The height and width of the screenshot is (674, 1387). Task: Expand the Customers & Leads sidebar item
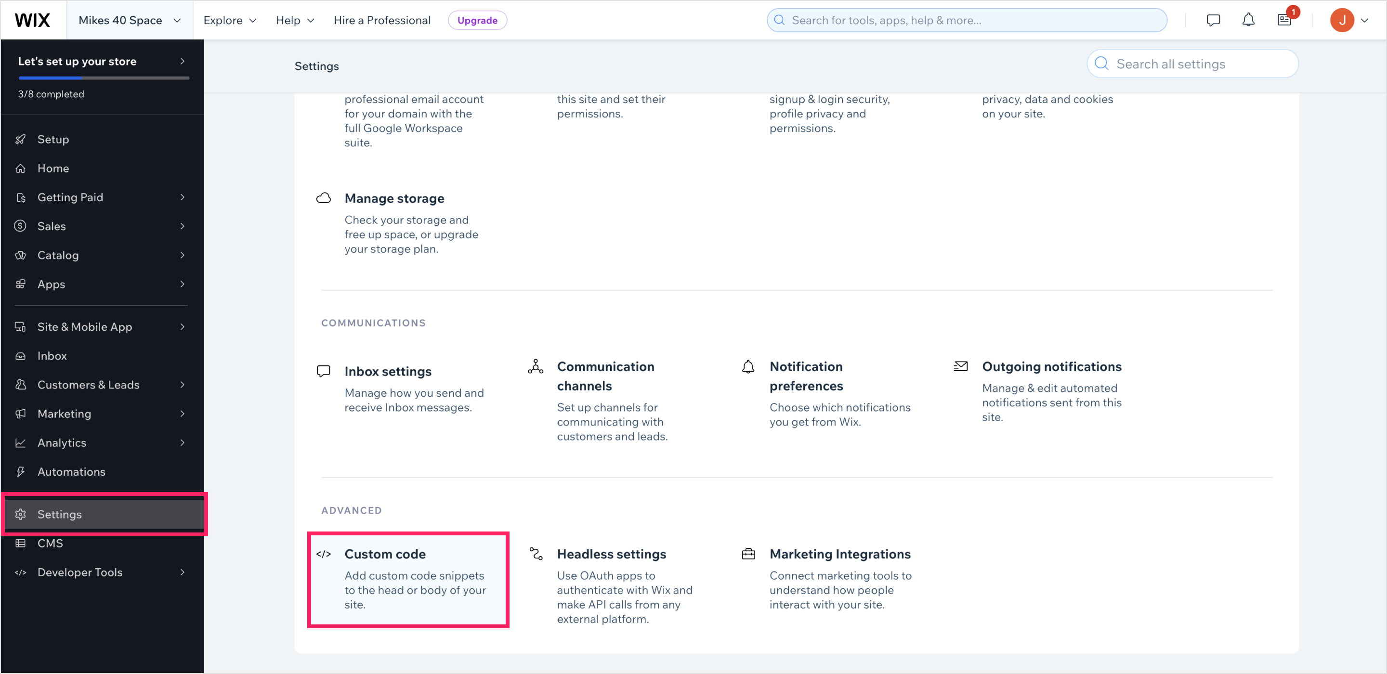click(88, 384)
